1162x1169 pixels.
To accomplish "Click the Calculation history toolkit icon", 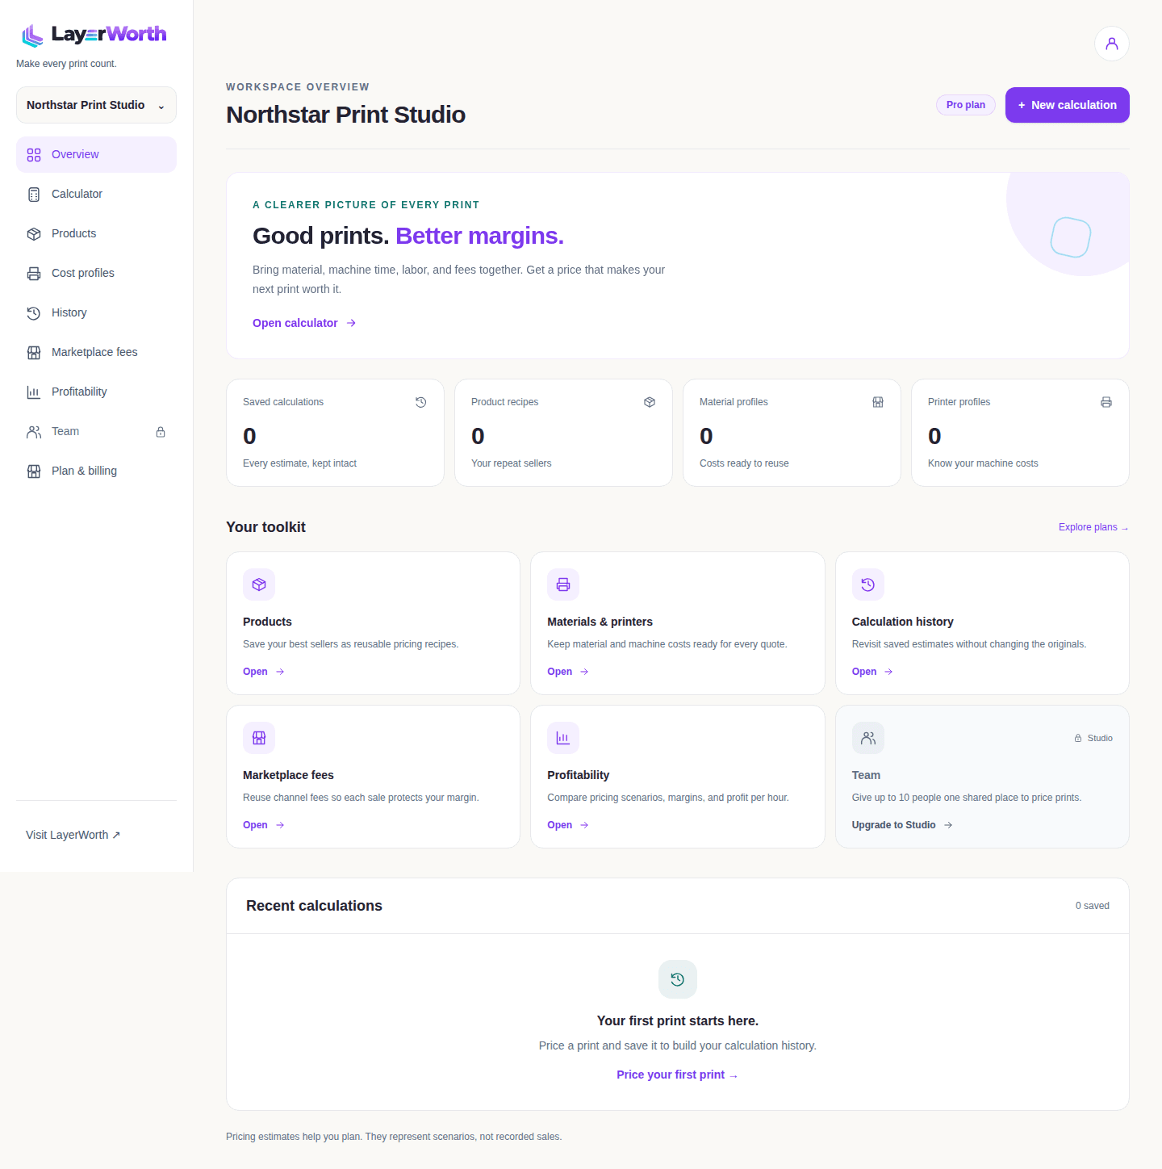I will [x=868, y=584].
